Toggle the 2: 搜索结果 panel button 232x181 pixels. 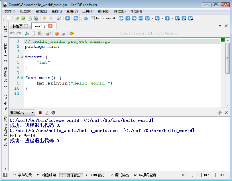[47, 175]
